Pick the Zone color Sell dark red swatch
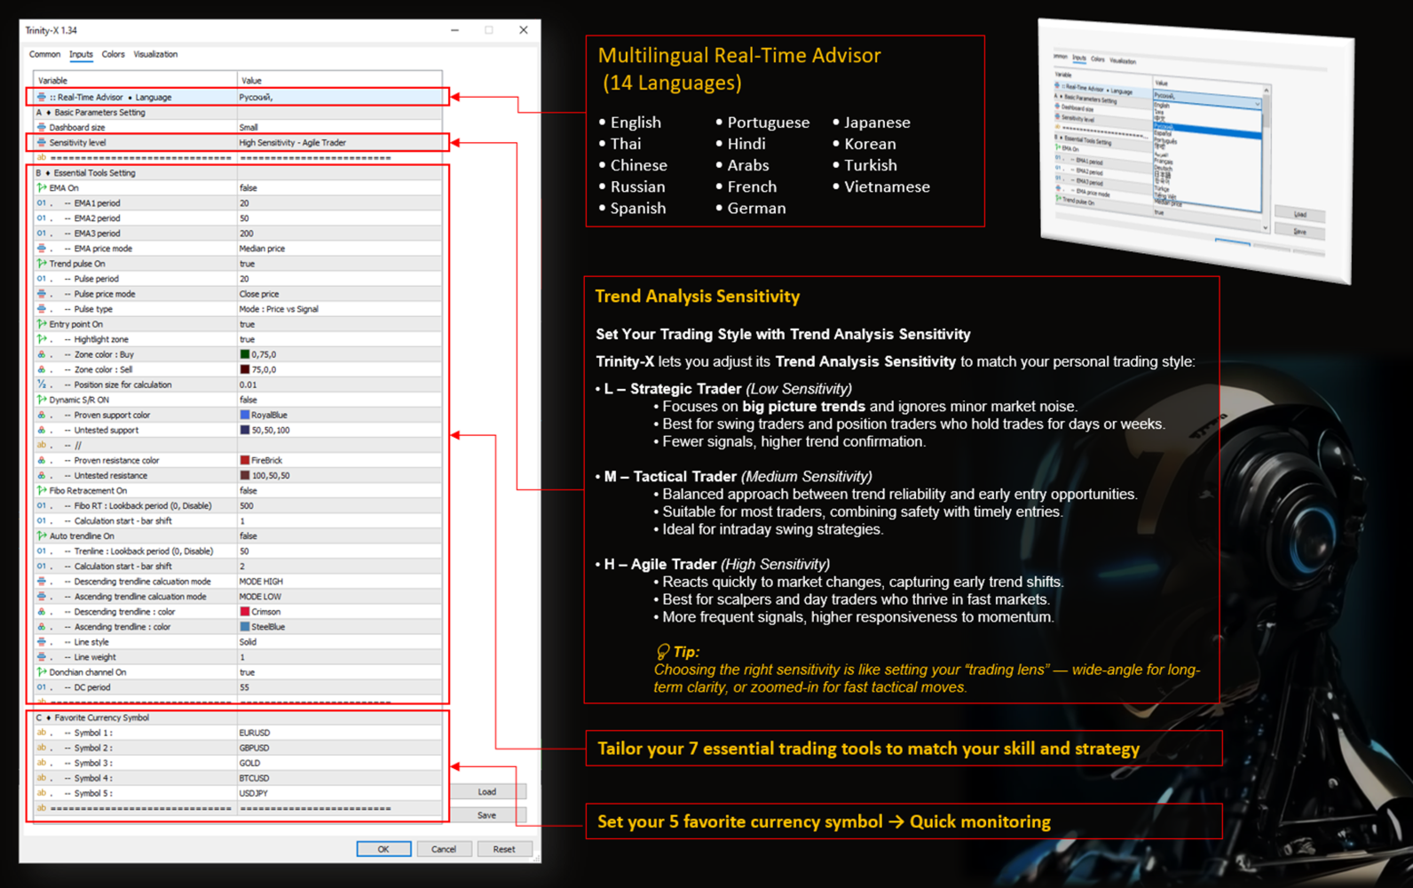Screen dimensions: 1413x888 tap(245, 369)
